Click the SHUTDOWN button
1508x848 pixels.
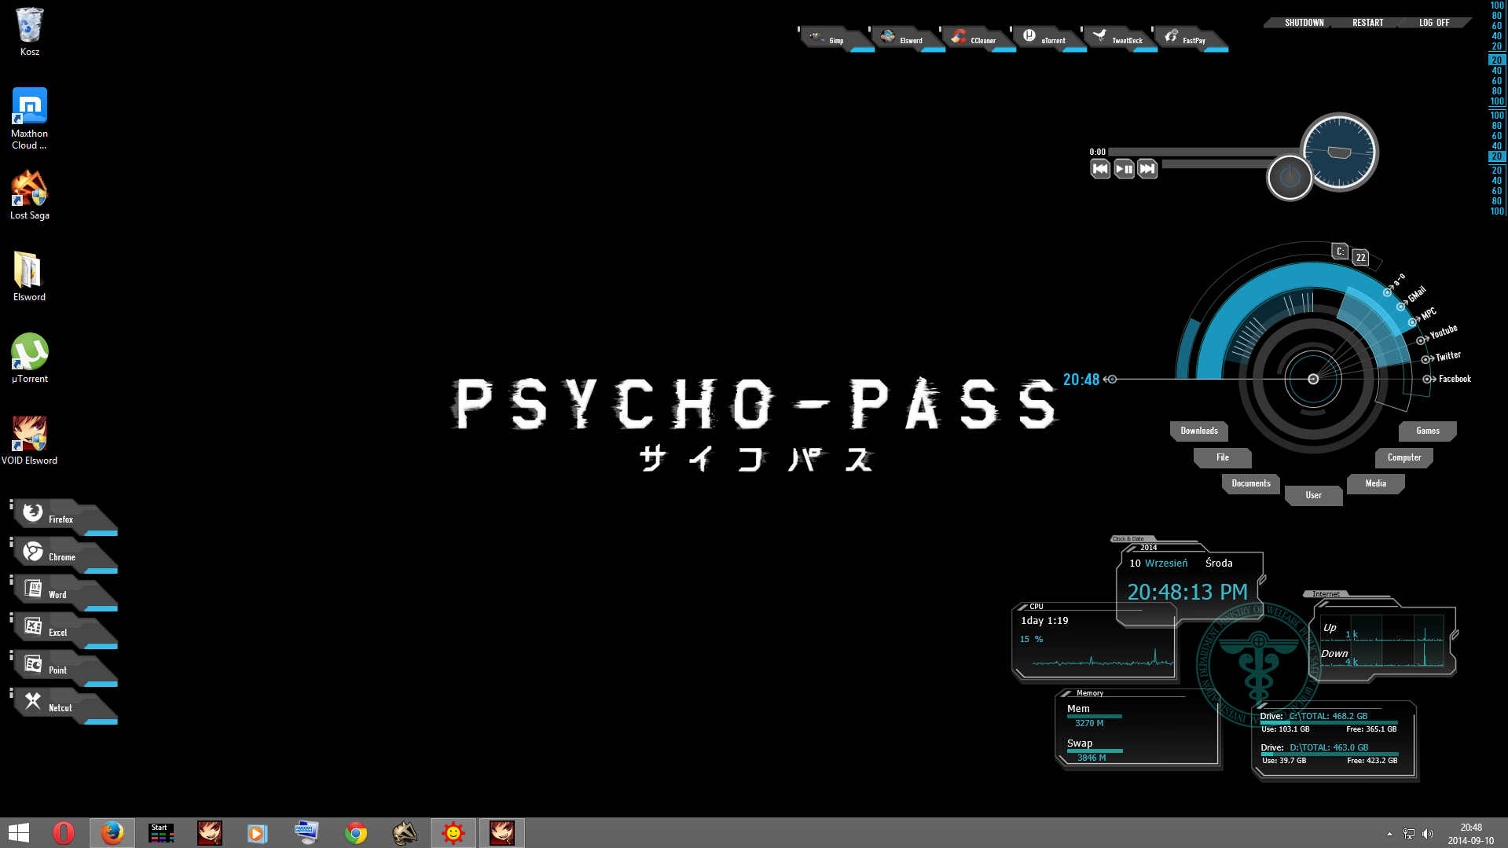1304,23
